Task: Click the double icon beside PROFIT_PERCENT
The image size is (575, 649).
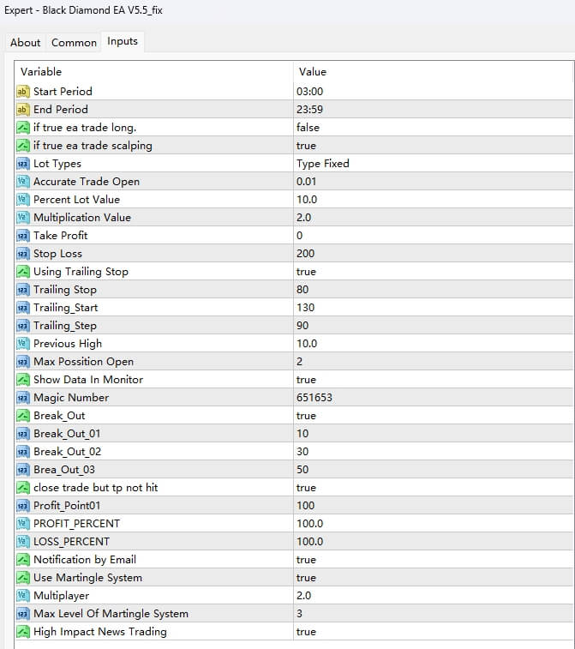Action: click(23, 524)
